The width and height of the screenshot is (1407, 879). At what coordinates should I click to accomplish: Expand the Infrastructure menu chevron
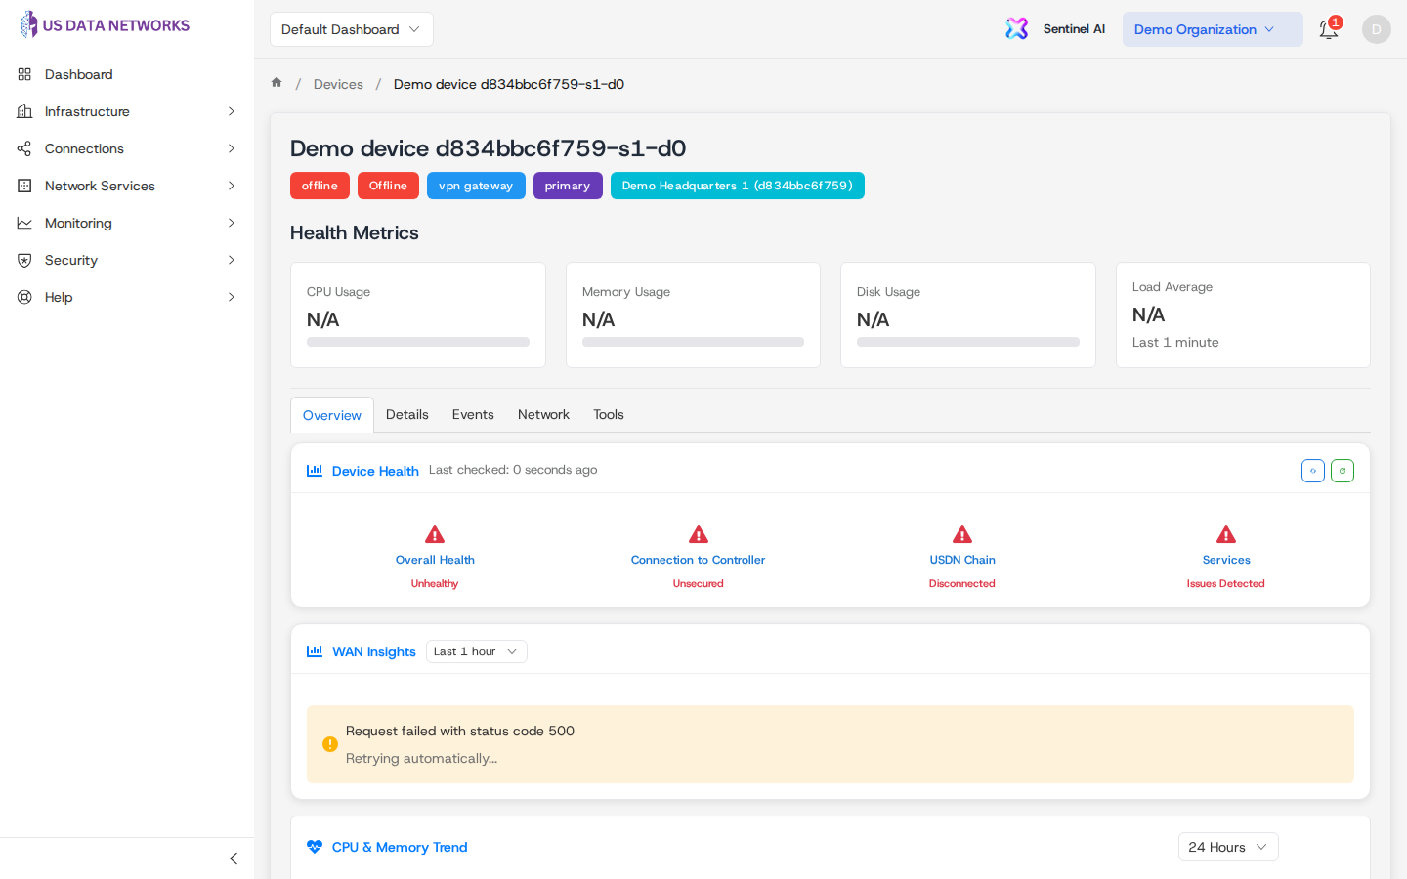[x=232, y=111]
